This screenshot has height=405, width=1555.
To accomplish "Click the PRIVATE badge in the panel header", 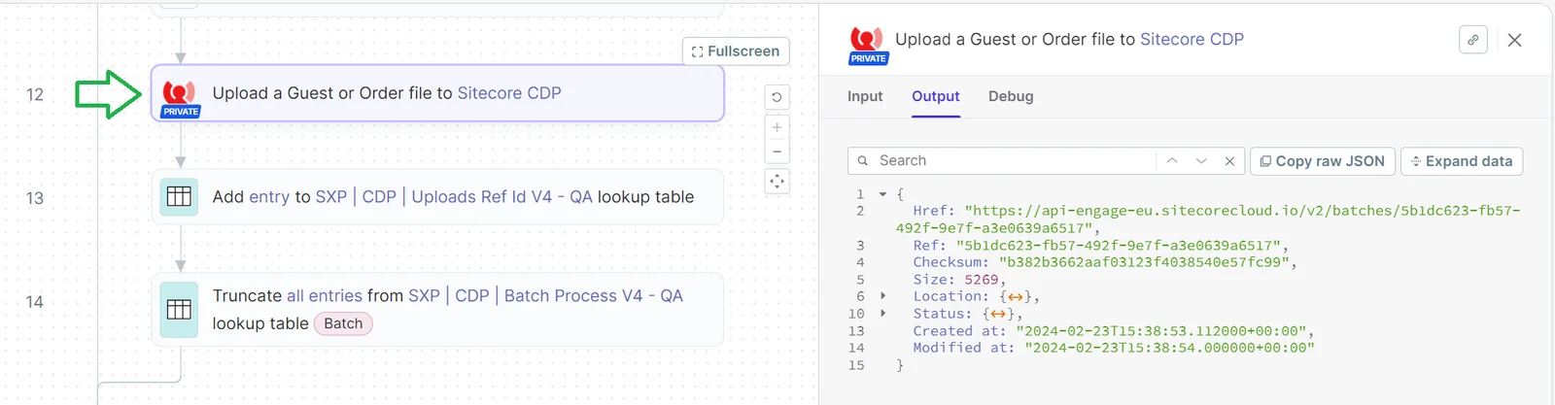I will 868,58.
